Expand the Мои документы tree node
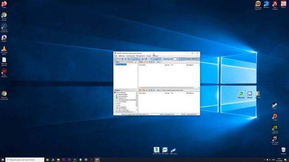The height and width of the screenshot is (162, 289). coord(115,96)
